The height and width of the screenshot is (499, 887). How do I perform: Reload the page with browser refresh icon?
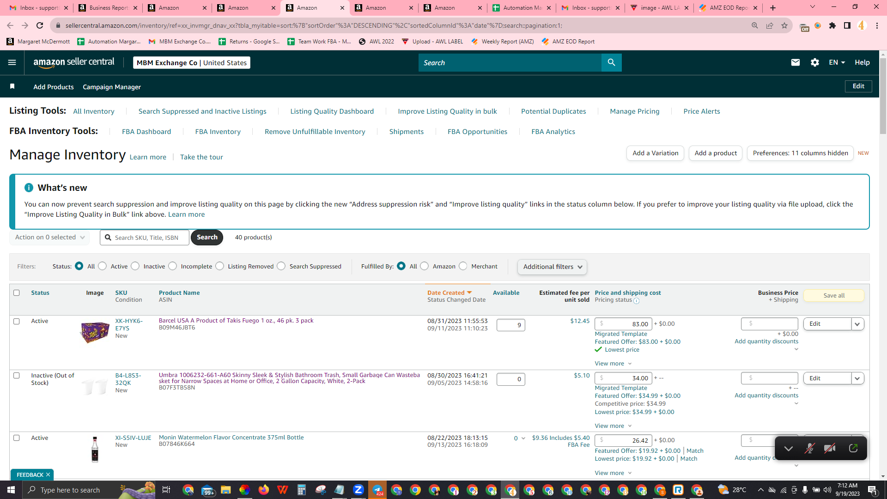[x=40, y=25]
